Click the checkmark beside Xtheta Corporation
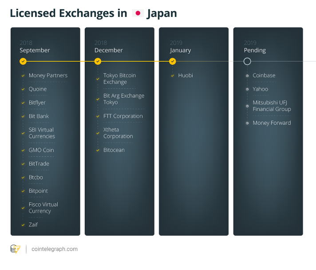The image size is (316, 270). coord(98,133)
